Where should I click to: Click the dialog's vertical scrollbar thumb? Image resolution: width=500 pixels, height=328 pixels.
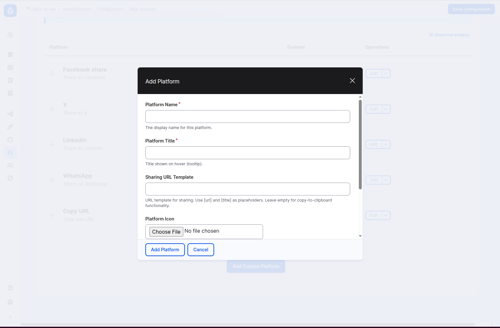click(x=360, y=144)
